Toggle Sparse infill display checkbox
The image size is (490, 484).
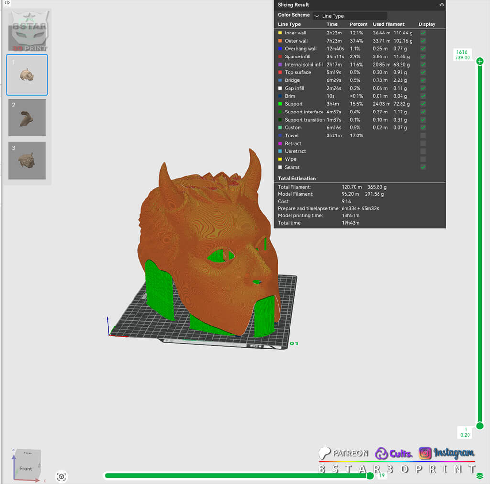(x=423, y=56)
